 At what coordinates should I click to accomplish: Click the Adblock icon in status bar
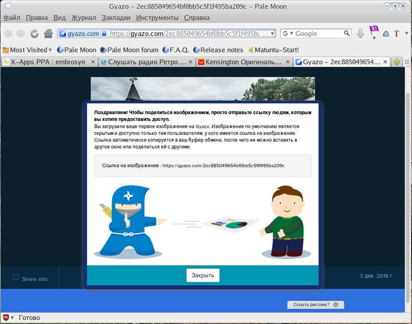click(6, 318)
